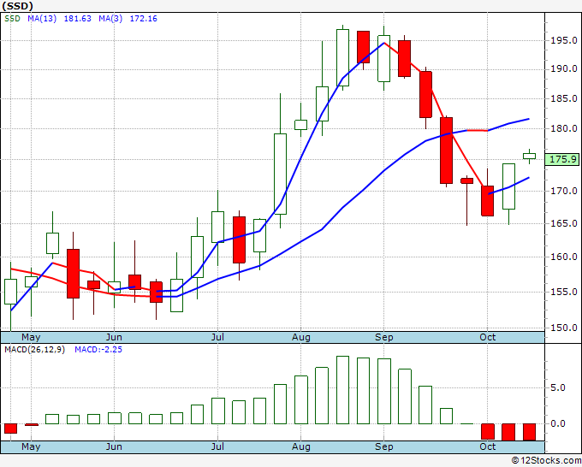Select the MA(3) value 172.16
582x467 pixels.
click(143, 19)
